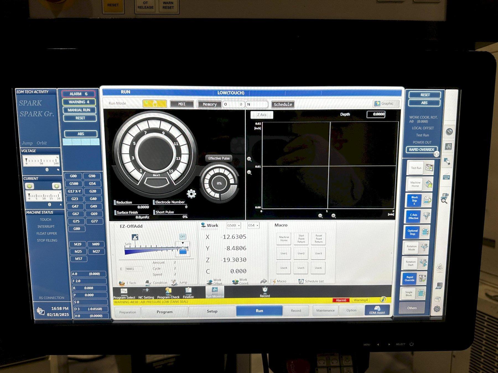498x373 pixels.
Task: Open the magnifier search sidebar icon
Action: click(x=444, y=198)
